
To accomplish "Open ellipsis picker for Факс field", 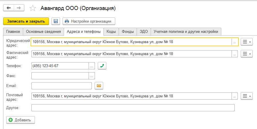I will pos(92,76).
